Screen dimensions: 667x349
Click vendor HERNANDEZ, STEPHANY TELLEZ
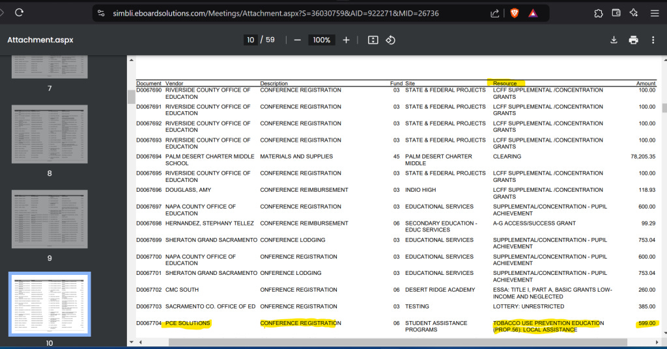(x=210, y=224)
